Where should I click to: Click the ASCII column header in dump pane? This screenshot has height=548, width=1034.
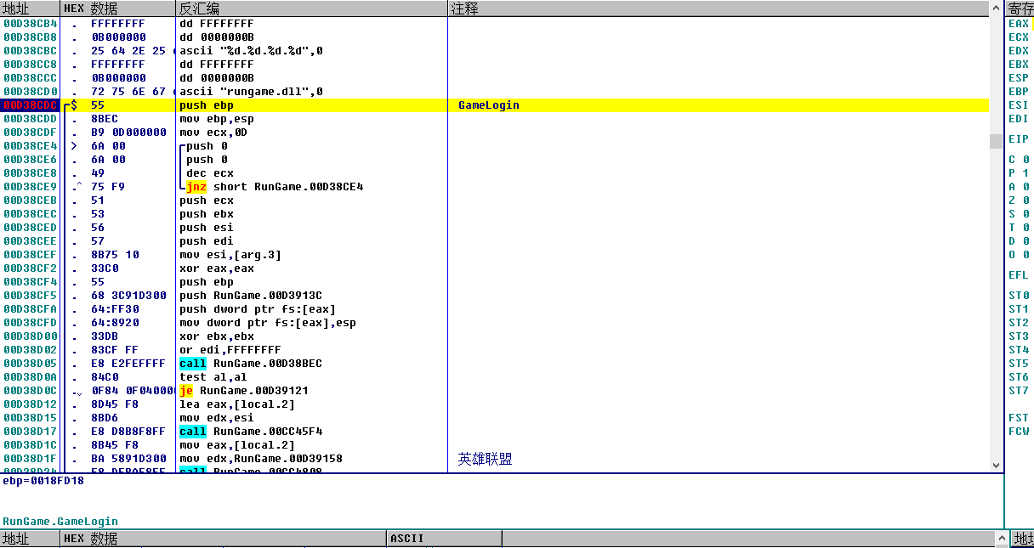pos(444,539)
